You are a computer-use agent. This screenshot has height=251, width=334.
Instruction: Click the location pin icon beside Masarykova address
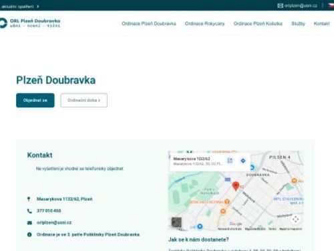29,199
